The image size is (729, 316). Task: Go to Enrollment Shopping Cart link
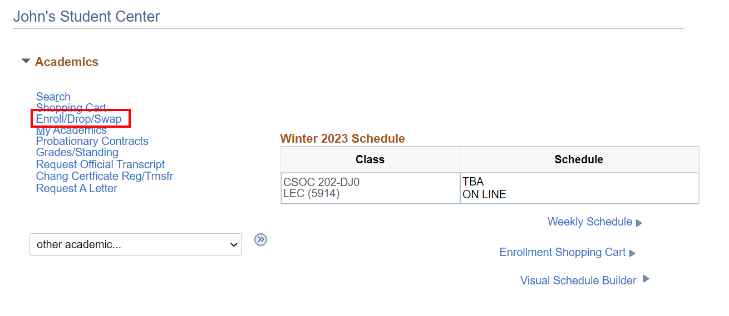[562, 252]
